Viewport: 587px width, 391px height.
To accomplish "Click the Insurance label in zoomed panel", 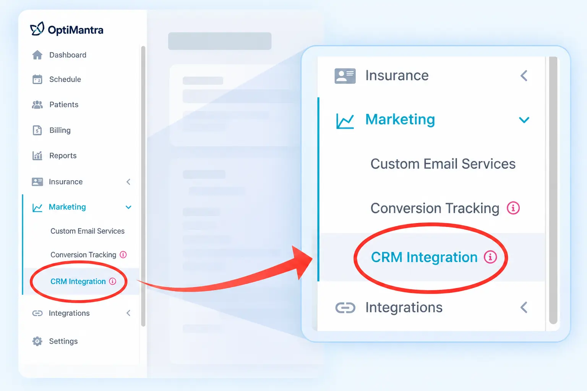I will pyautogui.click(x=397, y=76).
